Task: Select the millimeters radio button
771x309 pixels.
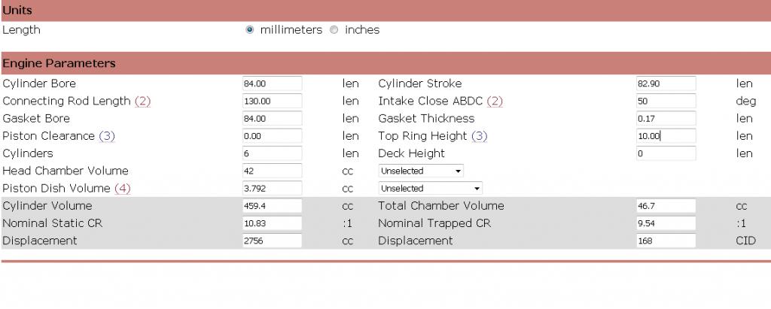Action: click(x=250, y=30)
